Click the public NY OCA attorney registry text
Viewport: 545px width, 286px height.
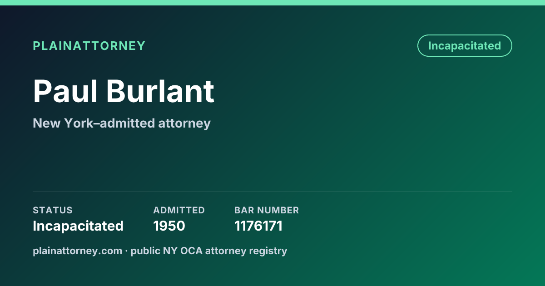coord(209,251)
